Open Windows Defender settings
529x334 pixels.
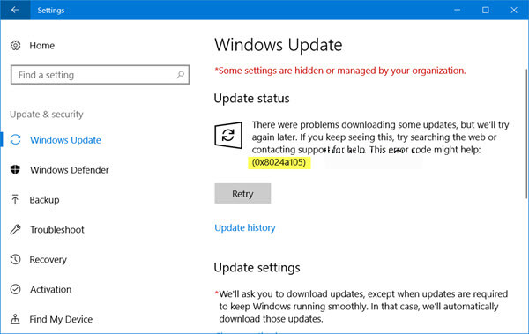(x=70, y=170)
